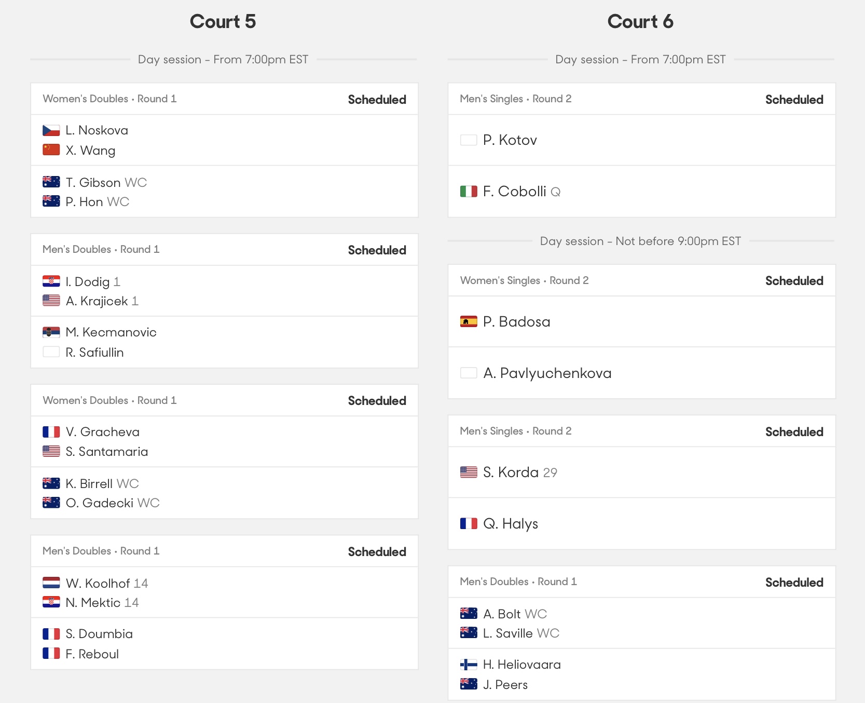Click the Italian flag beside F. Cobolli
This screenshot has width=865, height=703.
[x=469, y=192]
